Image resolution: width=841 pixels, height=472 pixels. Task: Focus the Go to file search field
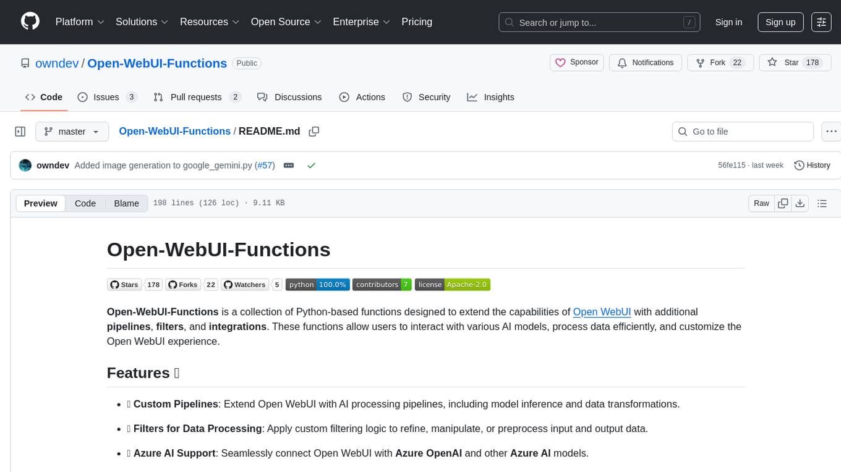[743, 132]
